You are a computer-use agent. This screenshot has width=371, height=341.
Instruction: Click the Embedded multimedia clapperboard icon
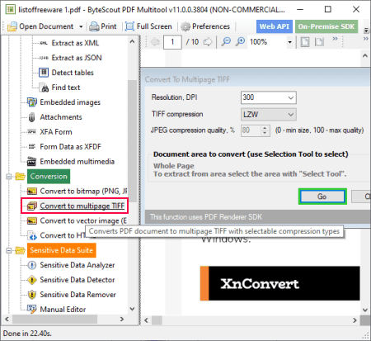pyautogui.click(x=32, y=161)
